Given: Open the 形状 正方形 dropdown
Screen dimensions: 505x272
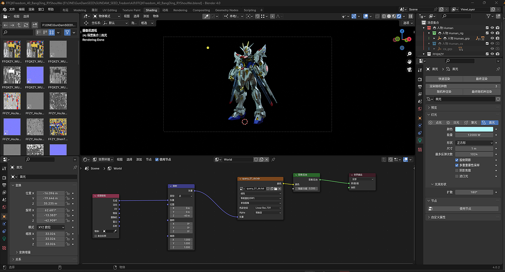Looking at the screenshot, I should point(474,143).
